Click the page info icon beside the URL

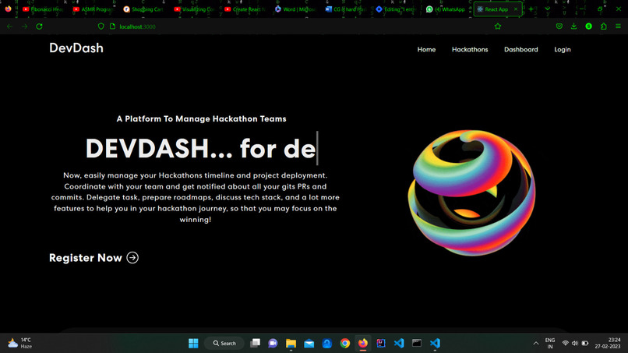point(112,26)
